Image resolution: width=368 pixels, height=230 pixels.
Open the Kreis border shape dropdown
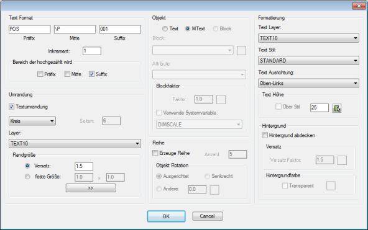[32, 121]
